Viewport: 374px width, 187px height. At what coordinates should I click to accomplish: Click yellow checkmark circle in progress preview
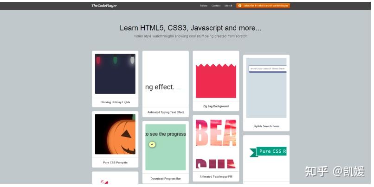click(152, 144)
